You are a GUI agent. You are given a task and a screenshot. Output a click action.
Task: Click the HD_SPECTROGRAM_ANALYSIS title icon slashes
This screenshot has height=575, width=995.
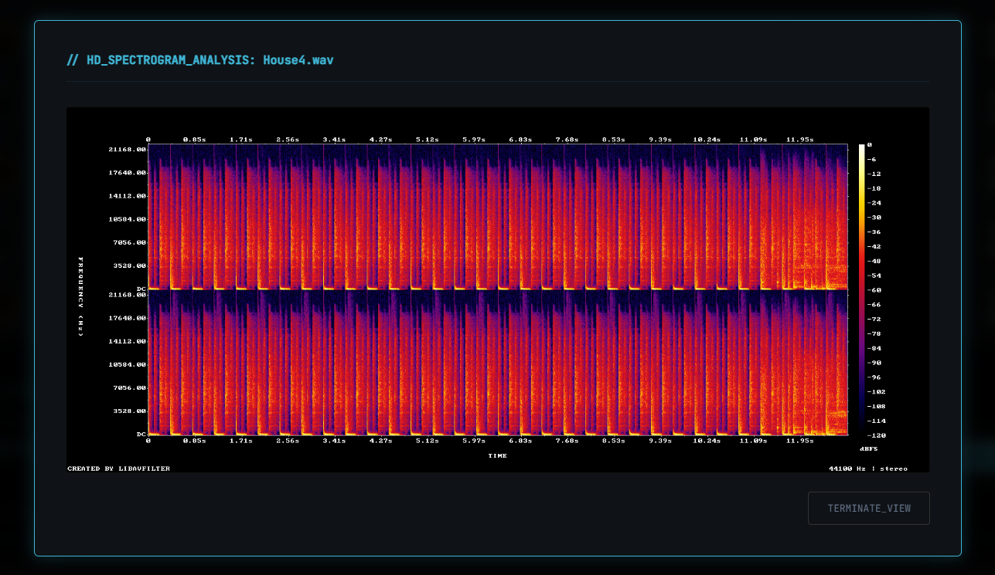point(73,59)
